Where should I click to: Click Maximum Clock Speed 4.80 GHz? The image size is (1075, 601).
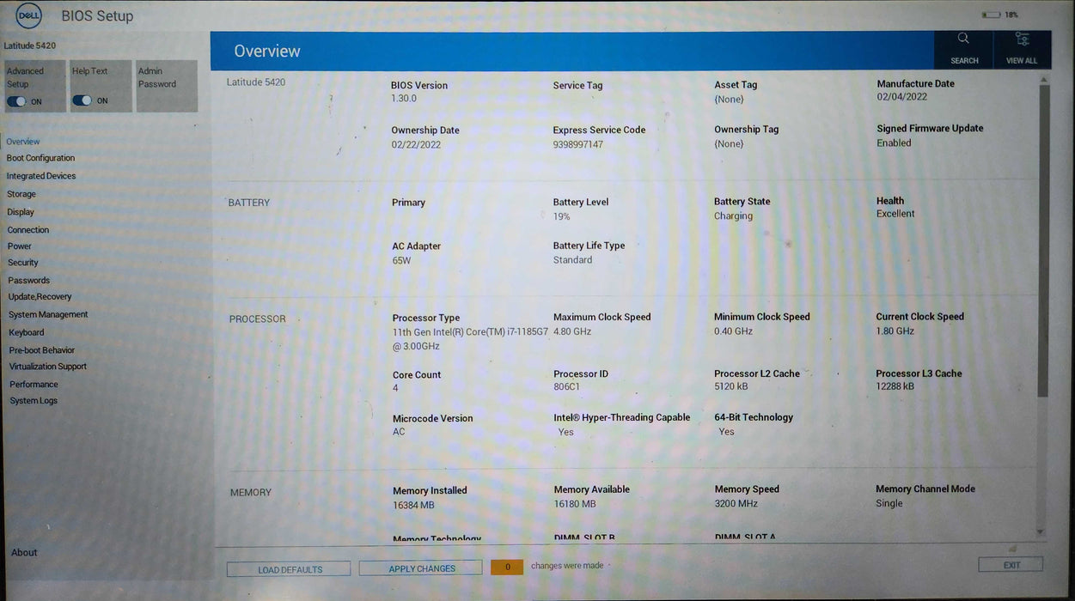coord(572,331)
